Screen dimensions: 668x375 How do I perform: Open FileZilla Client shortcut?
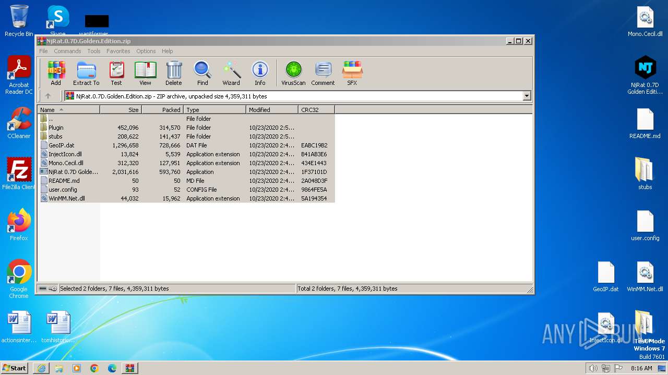pos(19,174)
